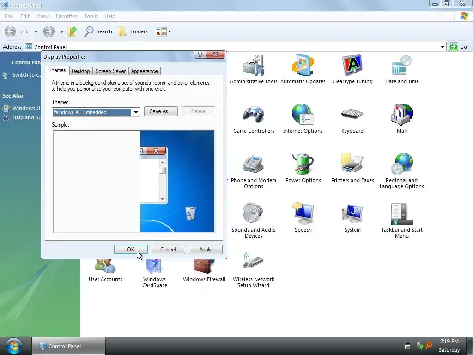
Task: Open Windows CardSpace icon
Action: 154,273
